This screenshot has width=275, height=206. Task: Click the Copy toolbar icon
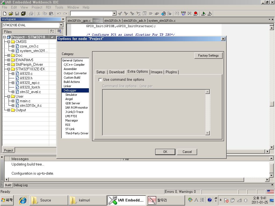tap(45, 13)
